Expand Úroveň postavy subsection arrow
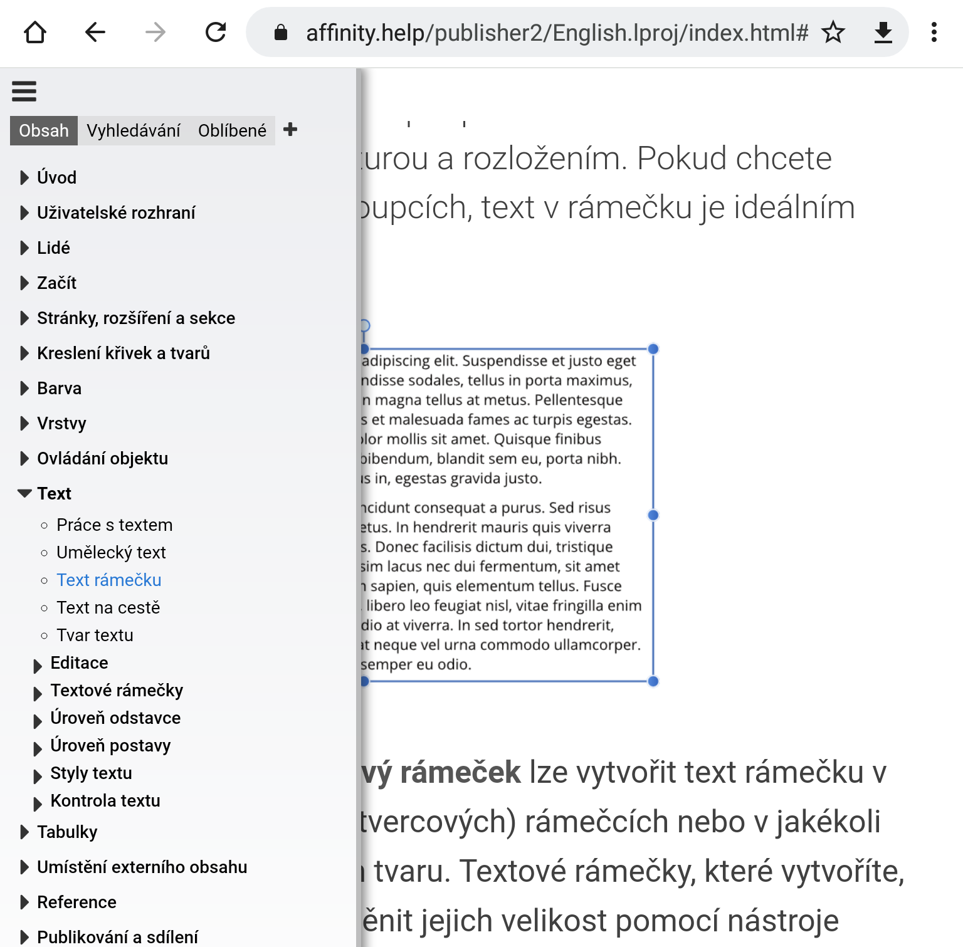Screen dimensions: 963x947 (x=38, y=748)
